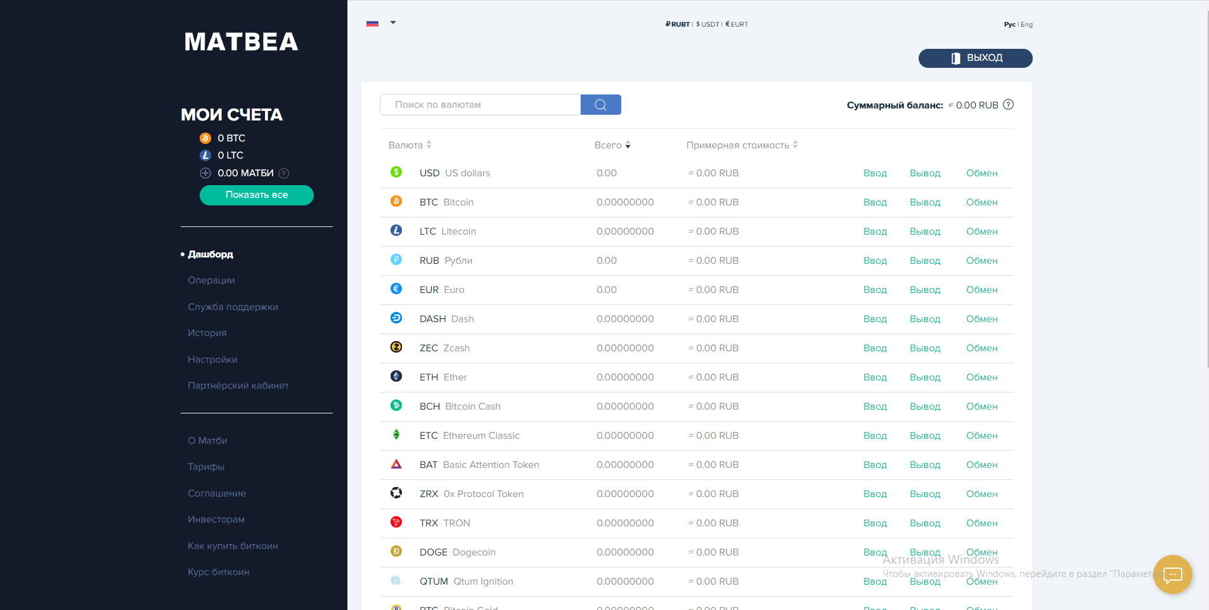Click the RUB ruble coin icon
The image size is (1209, 610).
coord(396,259)
